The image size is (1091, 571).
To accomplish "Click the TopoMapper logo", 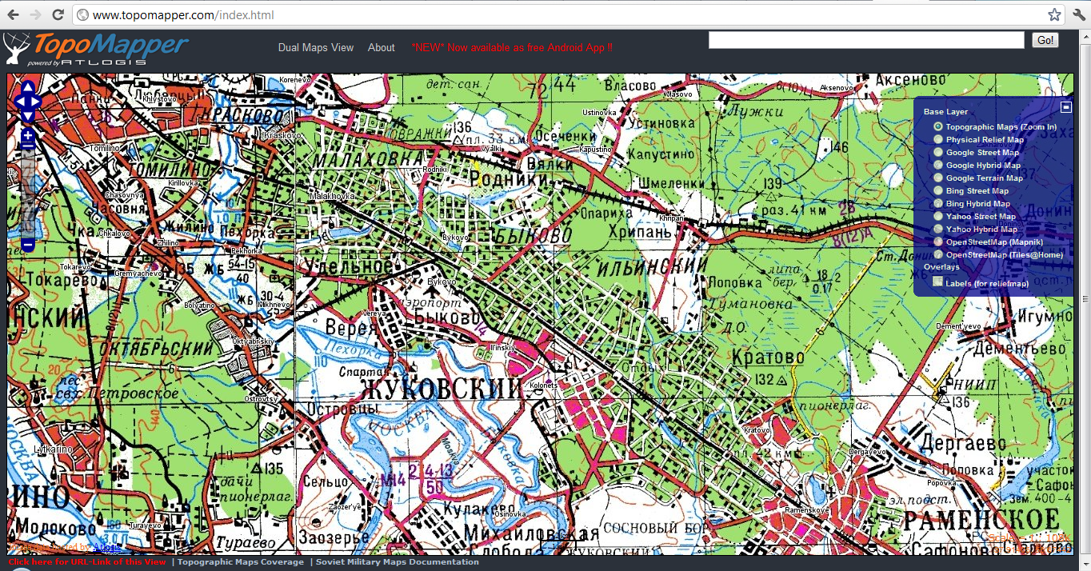I will click(x=96, y=50).
